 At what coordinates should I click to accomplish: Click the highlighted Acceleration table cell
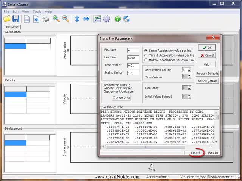[15, 46]
